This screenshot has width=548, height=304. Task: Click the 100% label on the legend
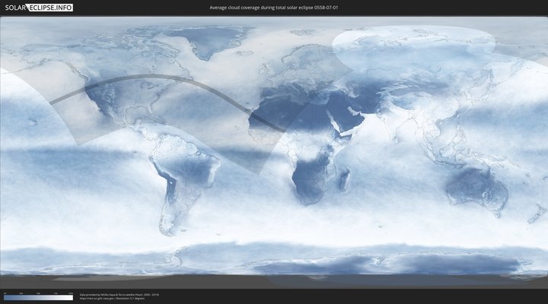71,293
